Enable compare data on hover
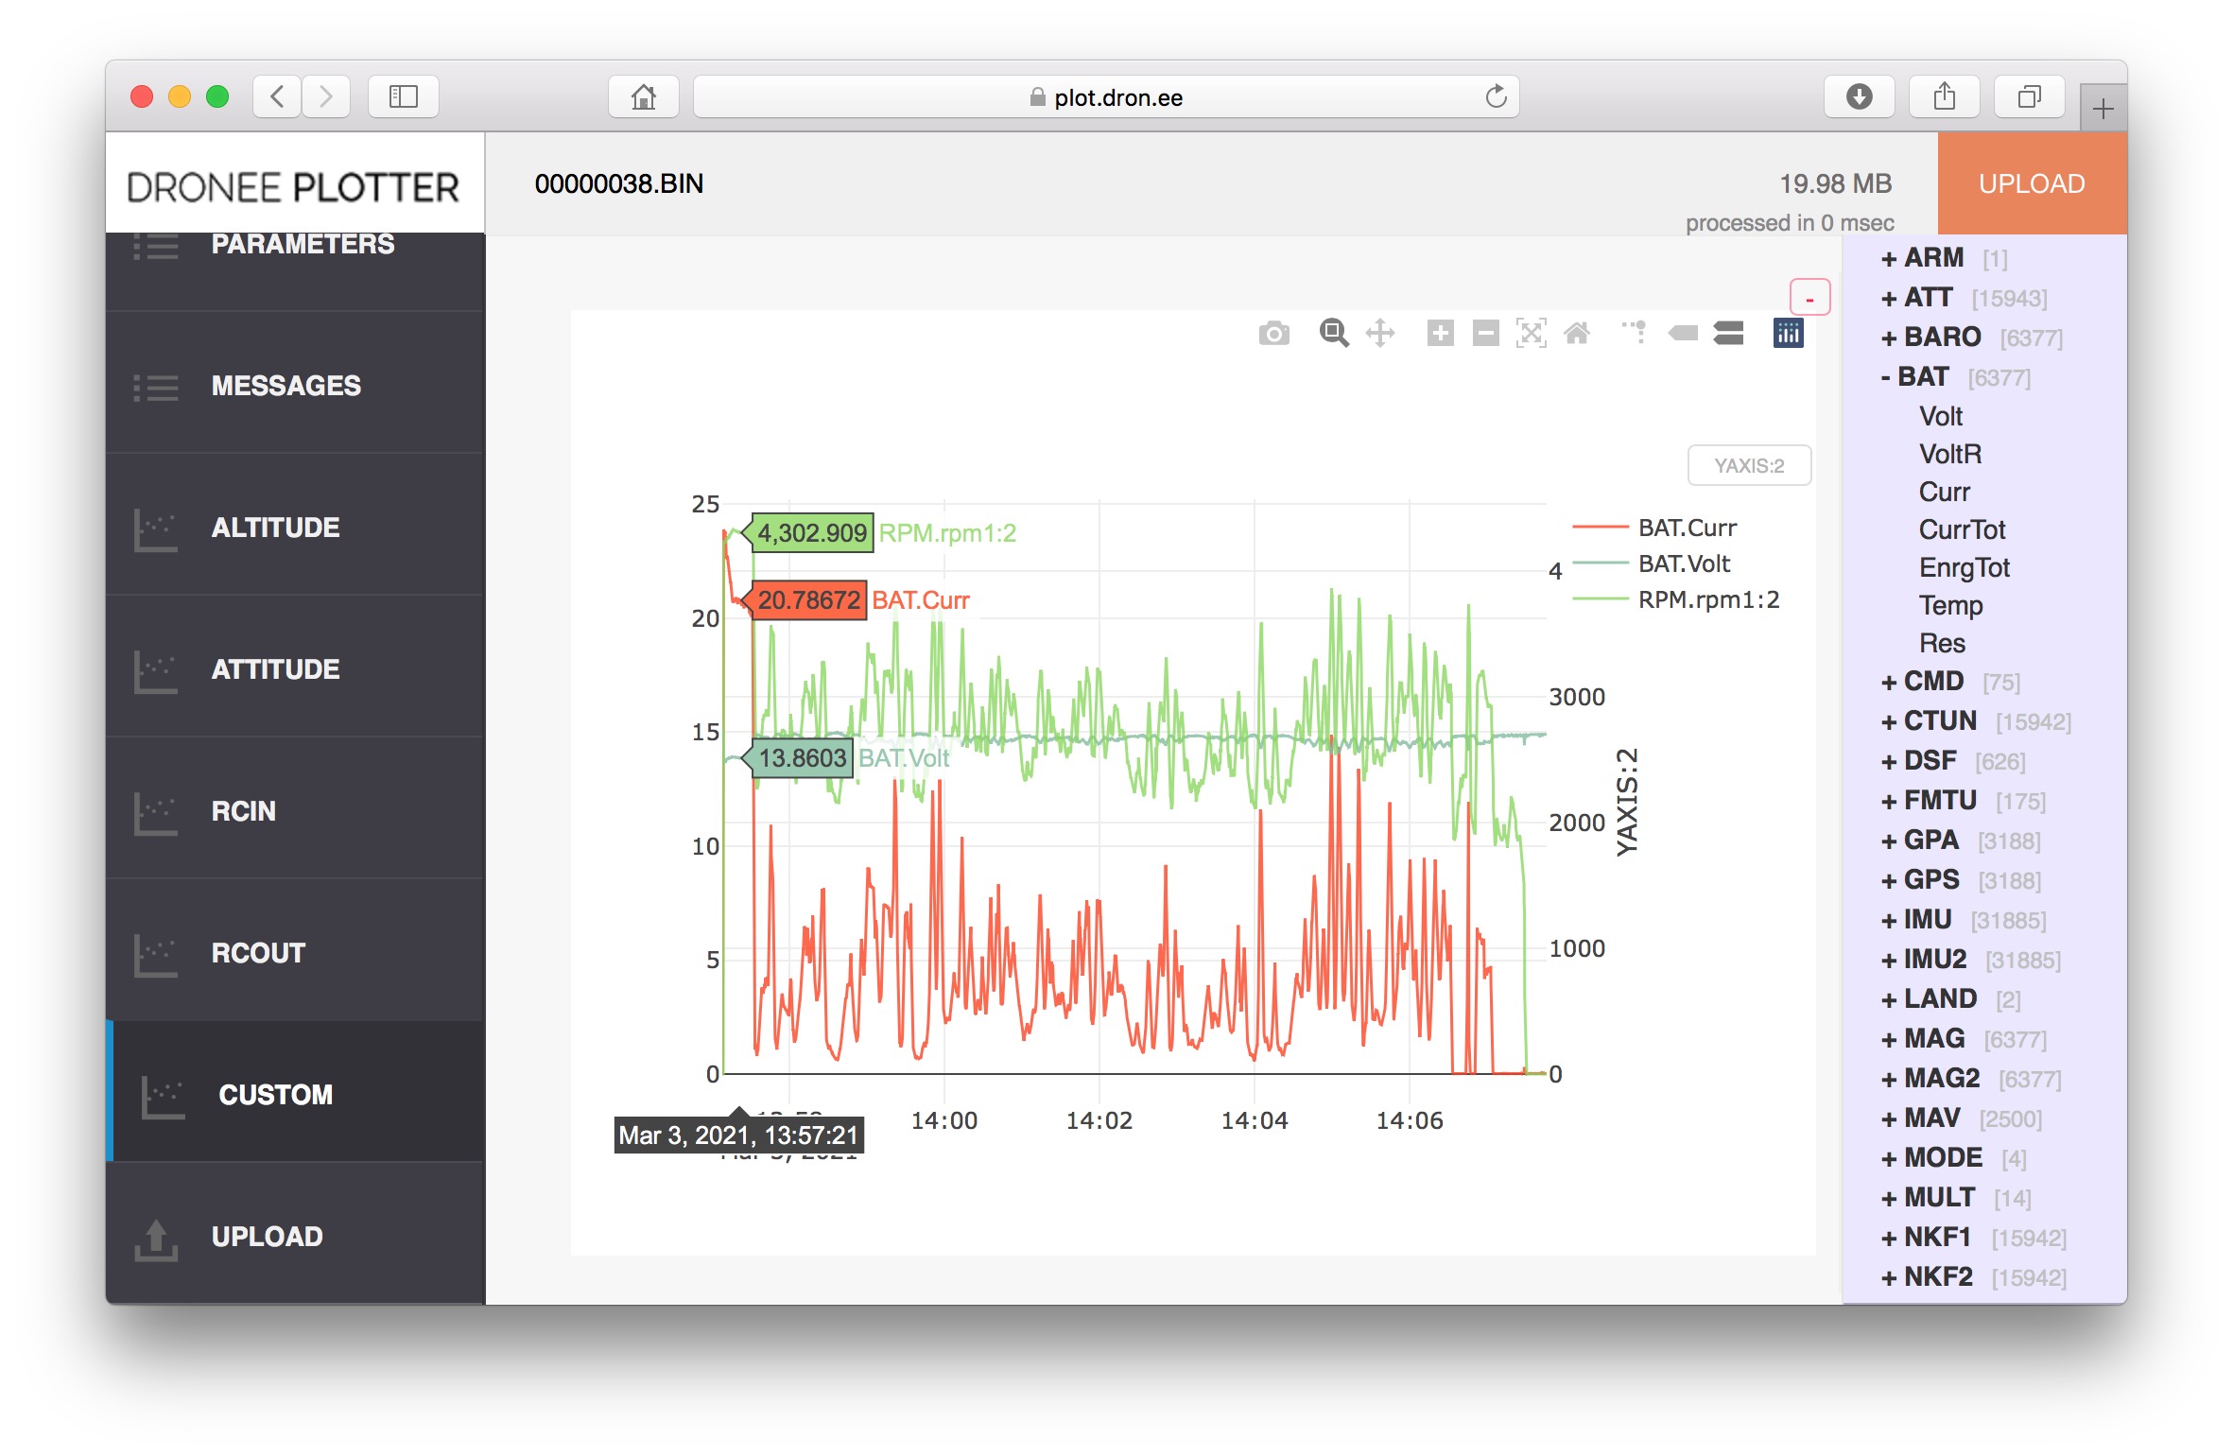 [x=1728, y=334]
